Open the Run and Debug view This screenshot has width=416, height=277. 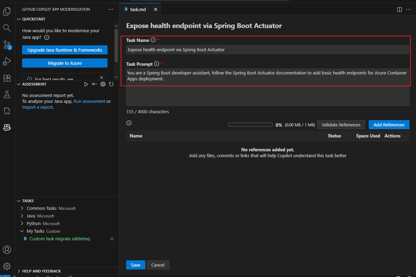[7, 61]
